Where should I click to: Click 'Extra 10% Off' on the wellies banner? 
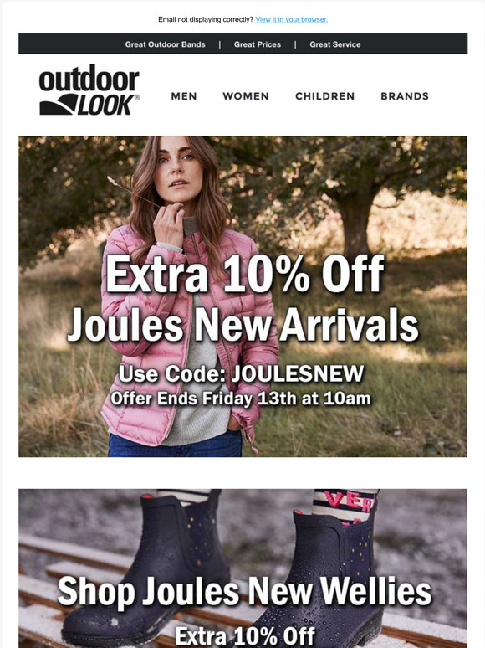pos(245,636)
